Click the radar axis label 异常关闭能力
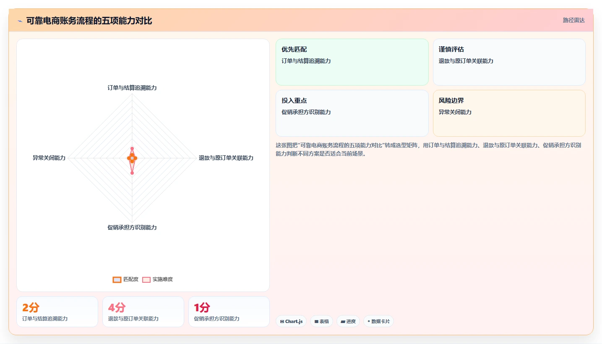 [49, 158]
